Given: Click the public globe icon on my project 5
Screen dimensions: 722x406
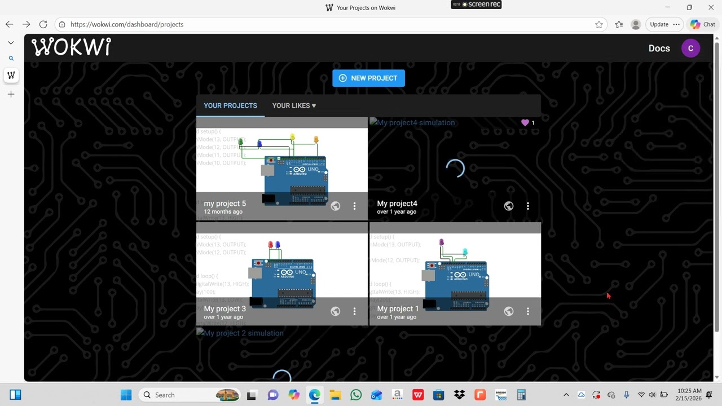Looking at the screenshot, I should (336, 206).
